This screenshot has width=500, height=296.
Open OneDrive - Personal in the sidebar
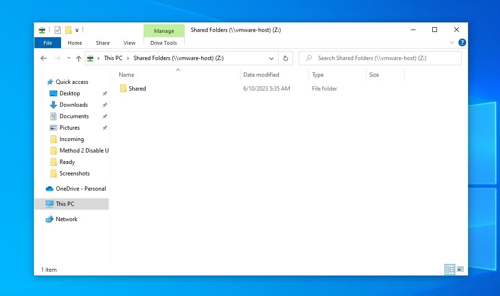[80, 189]
